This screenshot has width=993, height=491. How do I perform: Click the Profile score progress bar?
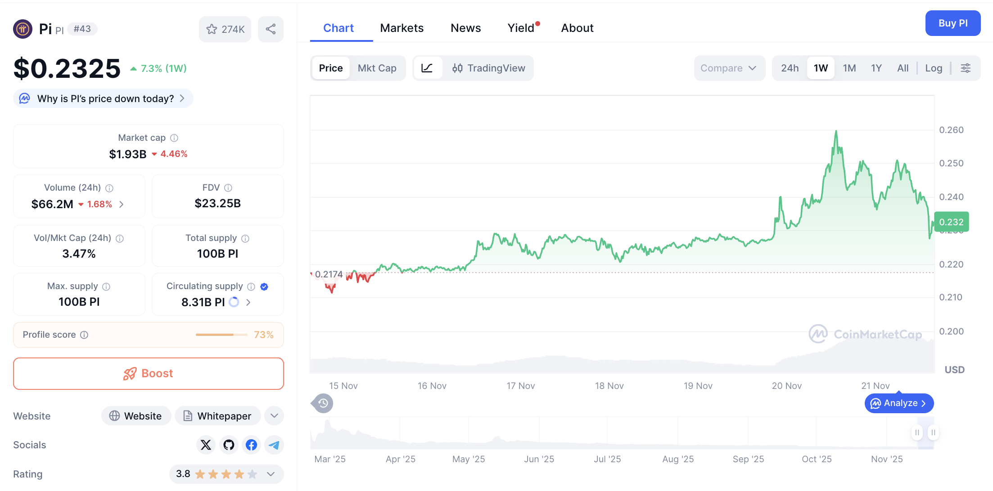tap(221, 335)
